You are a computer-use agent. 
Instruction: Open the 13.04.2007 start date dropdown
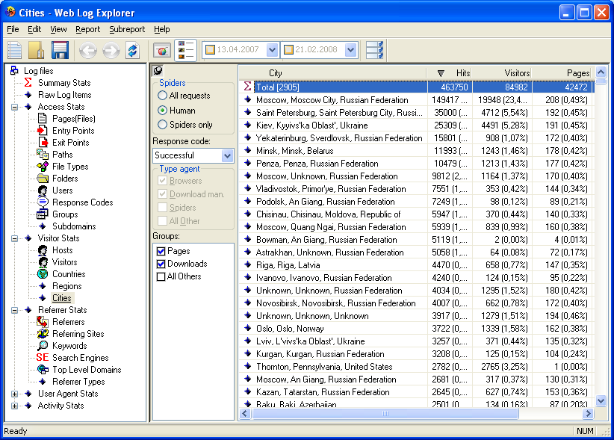272,50
